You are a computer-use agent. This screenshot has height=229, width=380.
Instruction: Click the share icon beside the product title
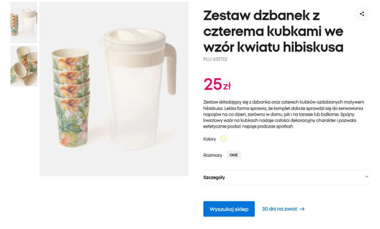[362, 14]
